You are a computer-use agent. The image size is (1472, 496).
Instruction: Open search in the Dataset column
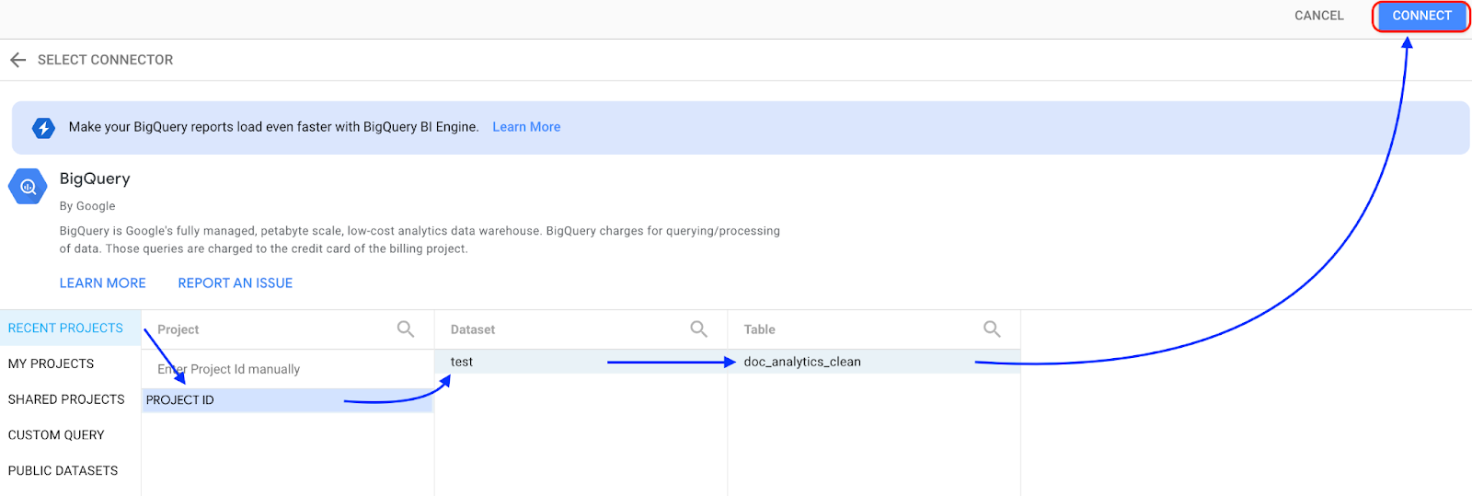tap(698, 329)
